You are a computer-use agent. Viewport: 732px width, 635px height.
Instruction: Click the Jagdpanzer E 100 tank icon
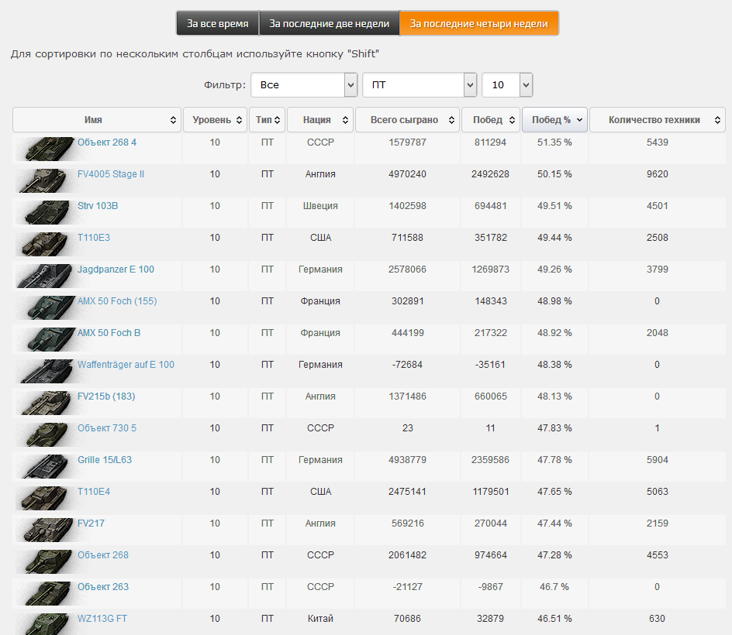(x=45, y=276)
